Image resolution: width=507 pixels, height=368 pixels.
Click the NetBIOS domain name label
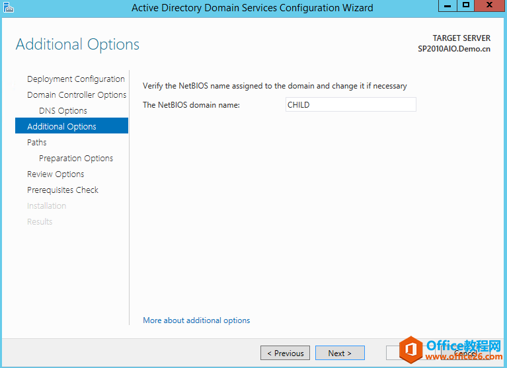click(191, 105)
